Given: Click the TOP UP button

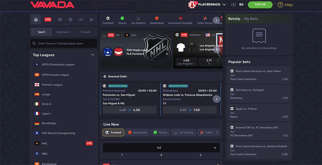Looking at the screenshot, I should tap(260, 4).
